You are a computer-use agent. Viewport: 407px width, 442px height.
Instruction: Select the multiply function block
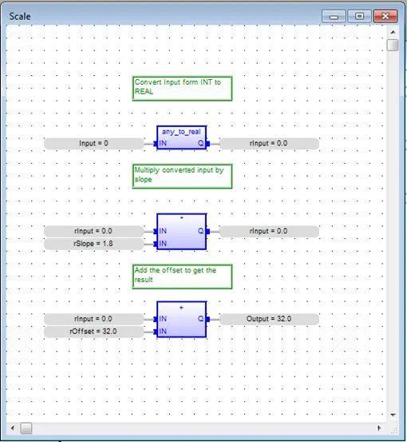[181, 232]
